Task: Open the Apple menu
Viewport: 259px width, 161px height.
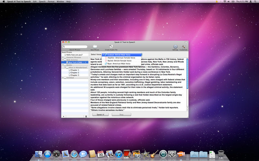Action: [x=4, y=2]
